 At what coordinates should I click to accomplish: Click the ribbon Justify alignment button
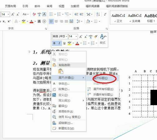(x=66, y=22)
